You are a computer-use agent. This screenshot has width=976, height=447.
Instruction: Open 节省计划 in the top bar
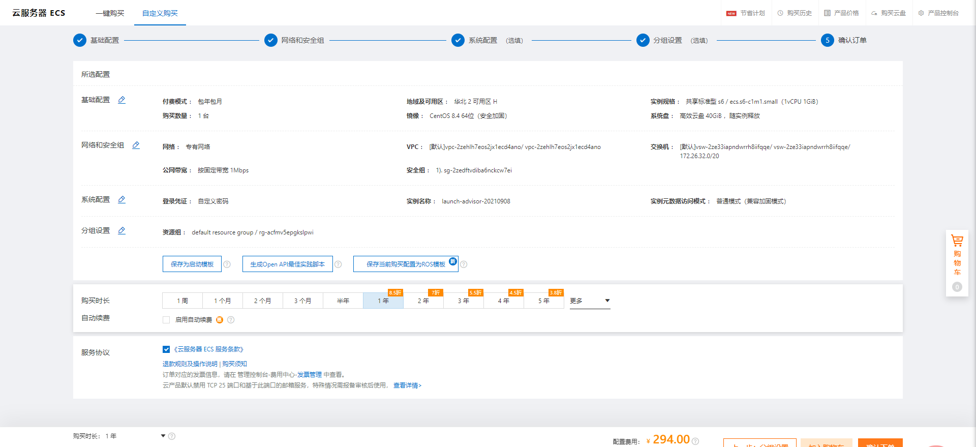point(746,13)
